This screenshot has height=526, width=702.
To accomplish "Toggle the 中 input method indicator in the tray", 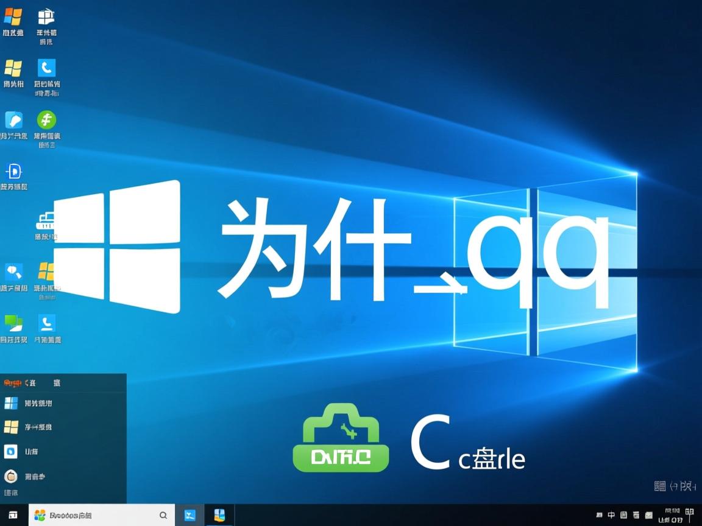I will pos(612,514).
